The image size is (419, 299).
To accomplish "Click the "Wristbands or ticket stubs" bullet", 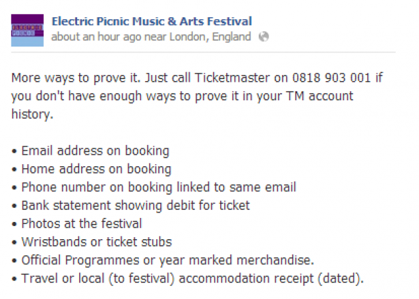I will pos(96,242).
